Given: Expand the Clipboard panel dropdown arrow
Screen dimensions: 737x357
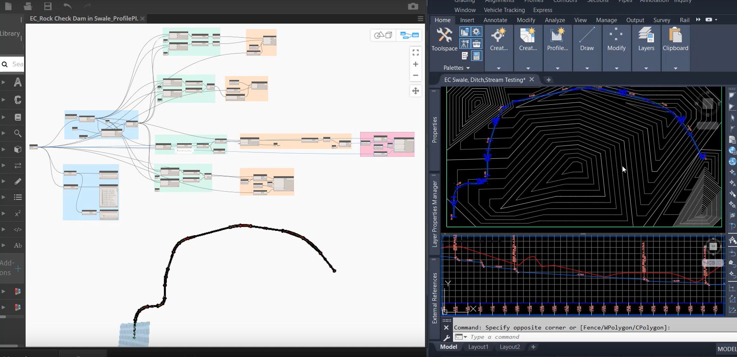Looking at the screenshot, I should [x=675, y=68].
